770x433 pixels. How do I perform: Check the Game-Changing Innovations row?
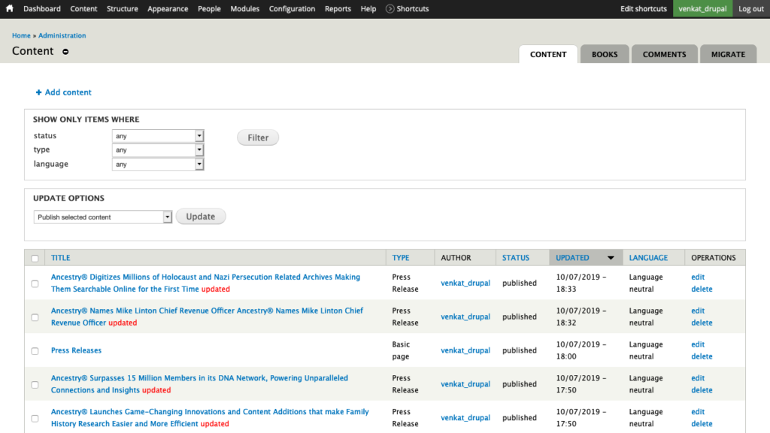(x=35, y=418)
